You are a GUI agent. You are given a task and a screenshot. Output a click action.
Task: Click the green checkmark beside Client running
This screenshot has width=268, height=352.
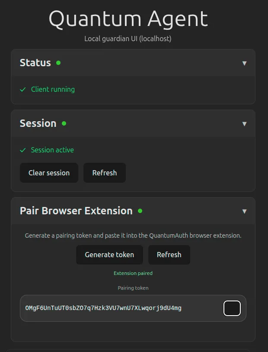[x=23, y=90]
